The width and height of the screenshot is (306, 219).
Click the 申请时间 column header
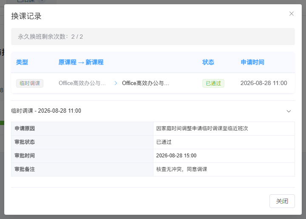pyautogui.click(x=252, y=62)
